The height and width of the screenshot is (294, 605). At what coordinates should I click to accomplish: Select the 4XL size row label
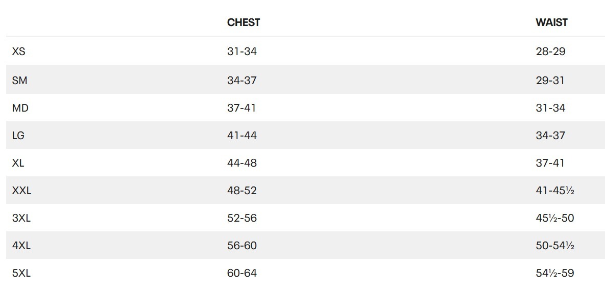(x=21, y=246)
